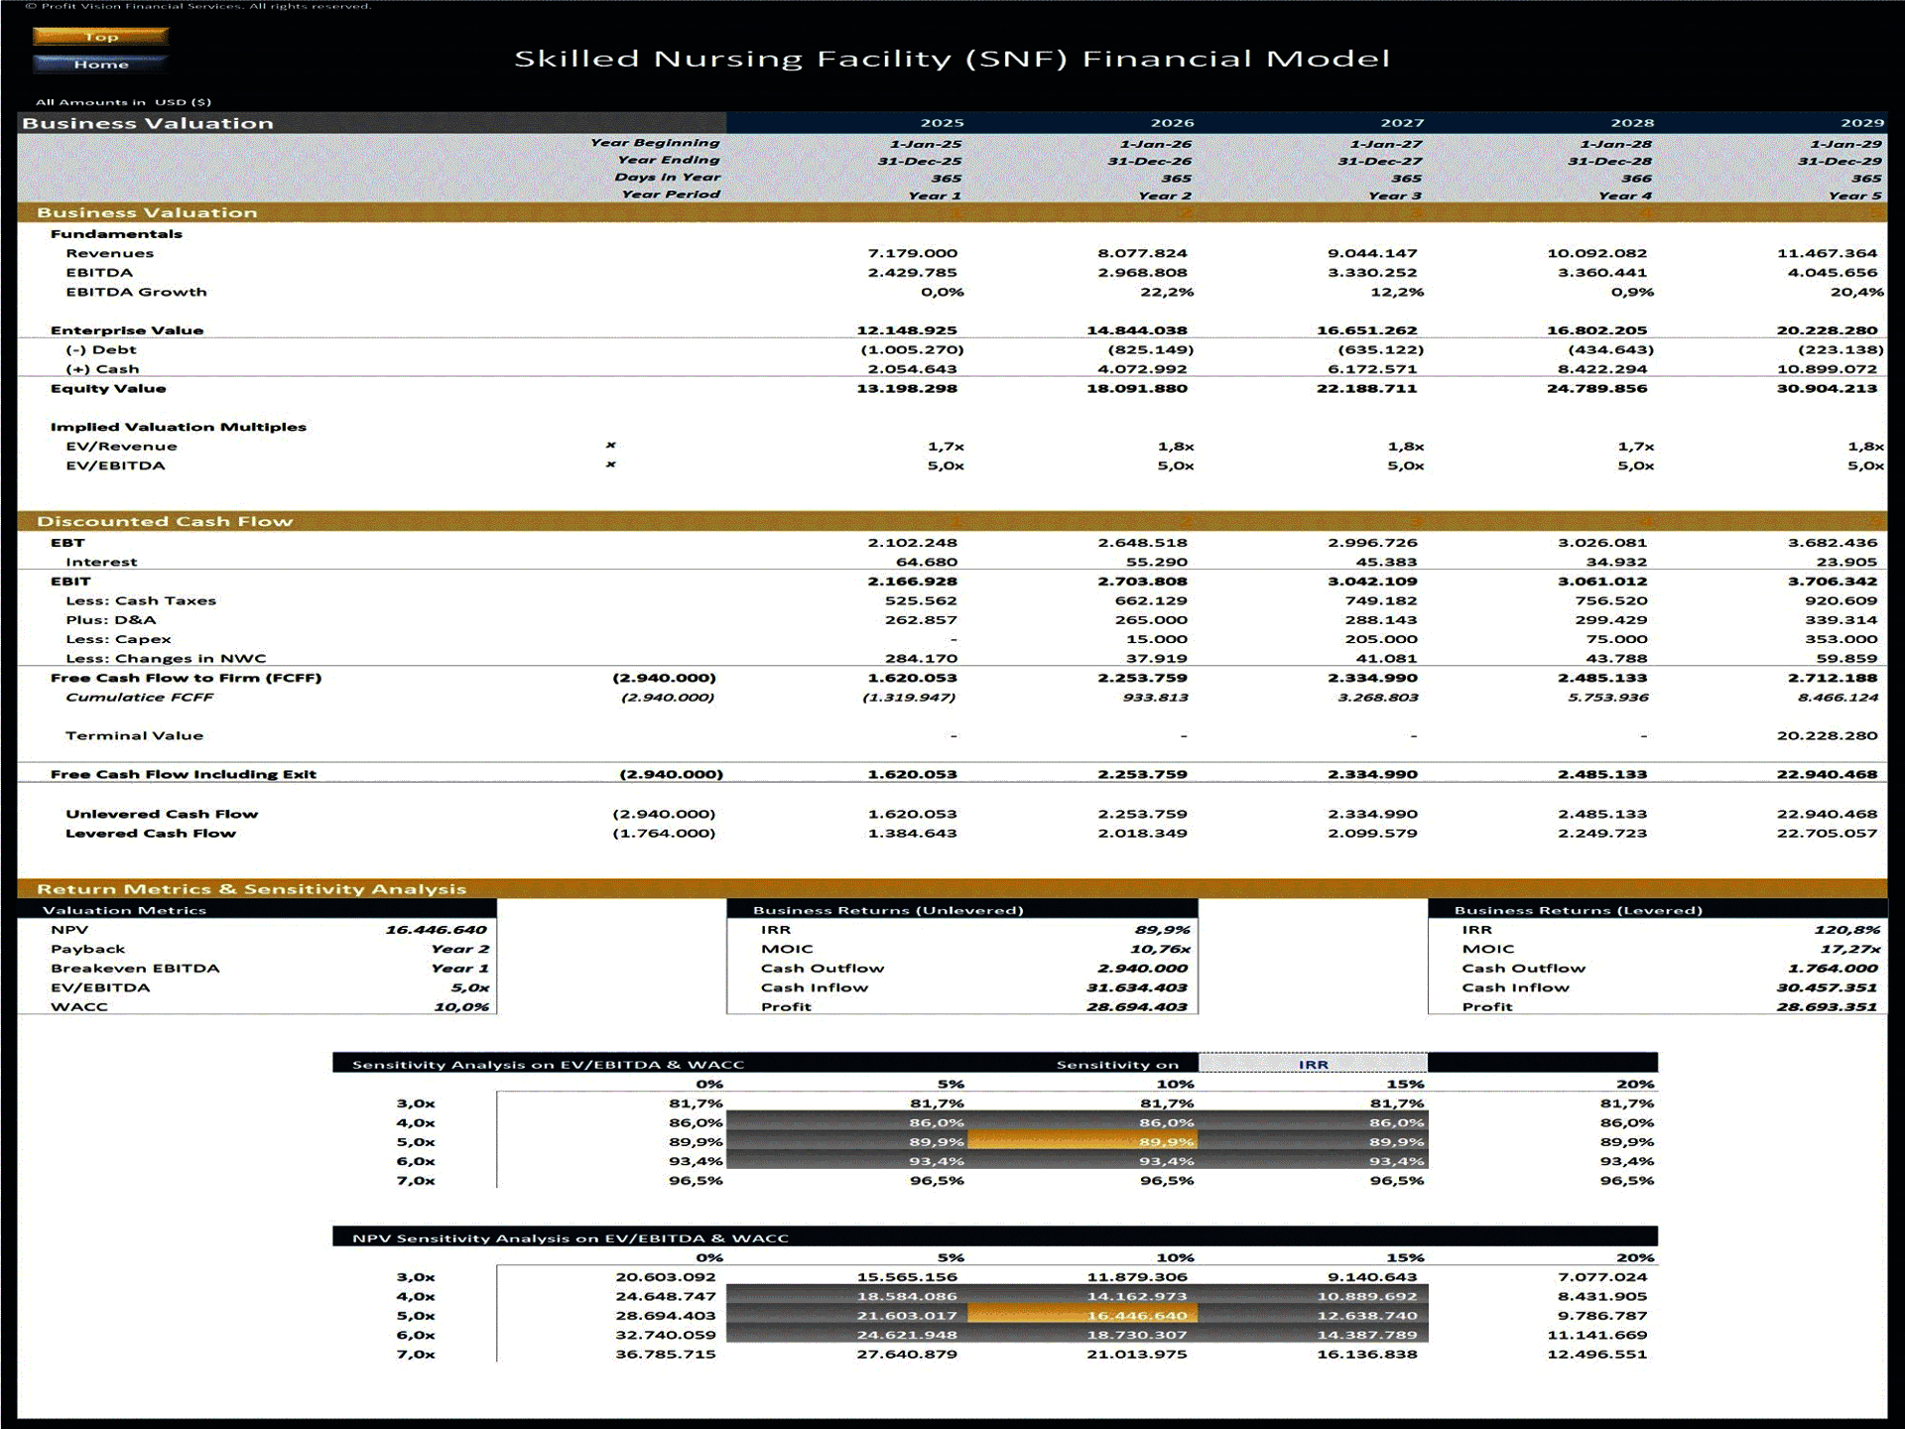Screen dimensions: 1905x1429
Task: Click the Home navigation button
Action: click(102, 64)
